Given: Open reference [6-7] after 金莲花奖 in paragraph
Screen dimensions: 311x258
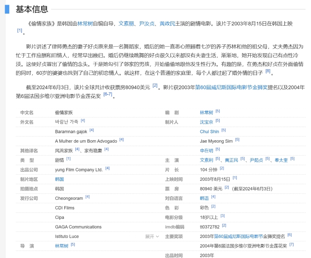Looking at the screenshot, I should (108, 94).
